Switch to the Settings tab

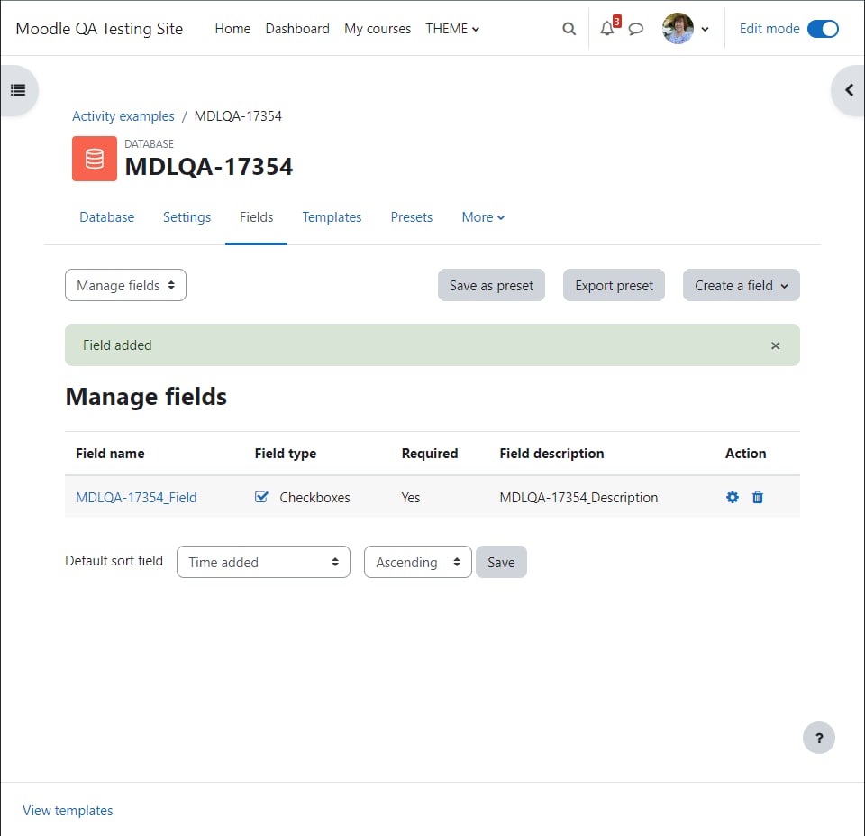click(x=187, y=217)
